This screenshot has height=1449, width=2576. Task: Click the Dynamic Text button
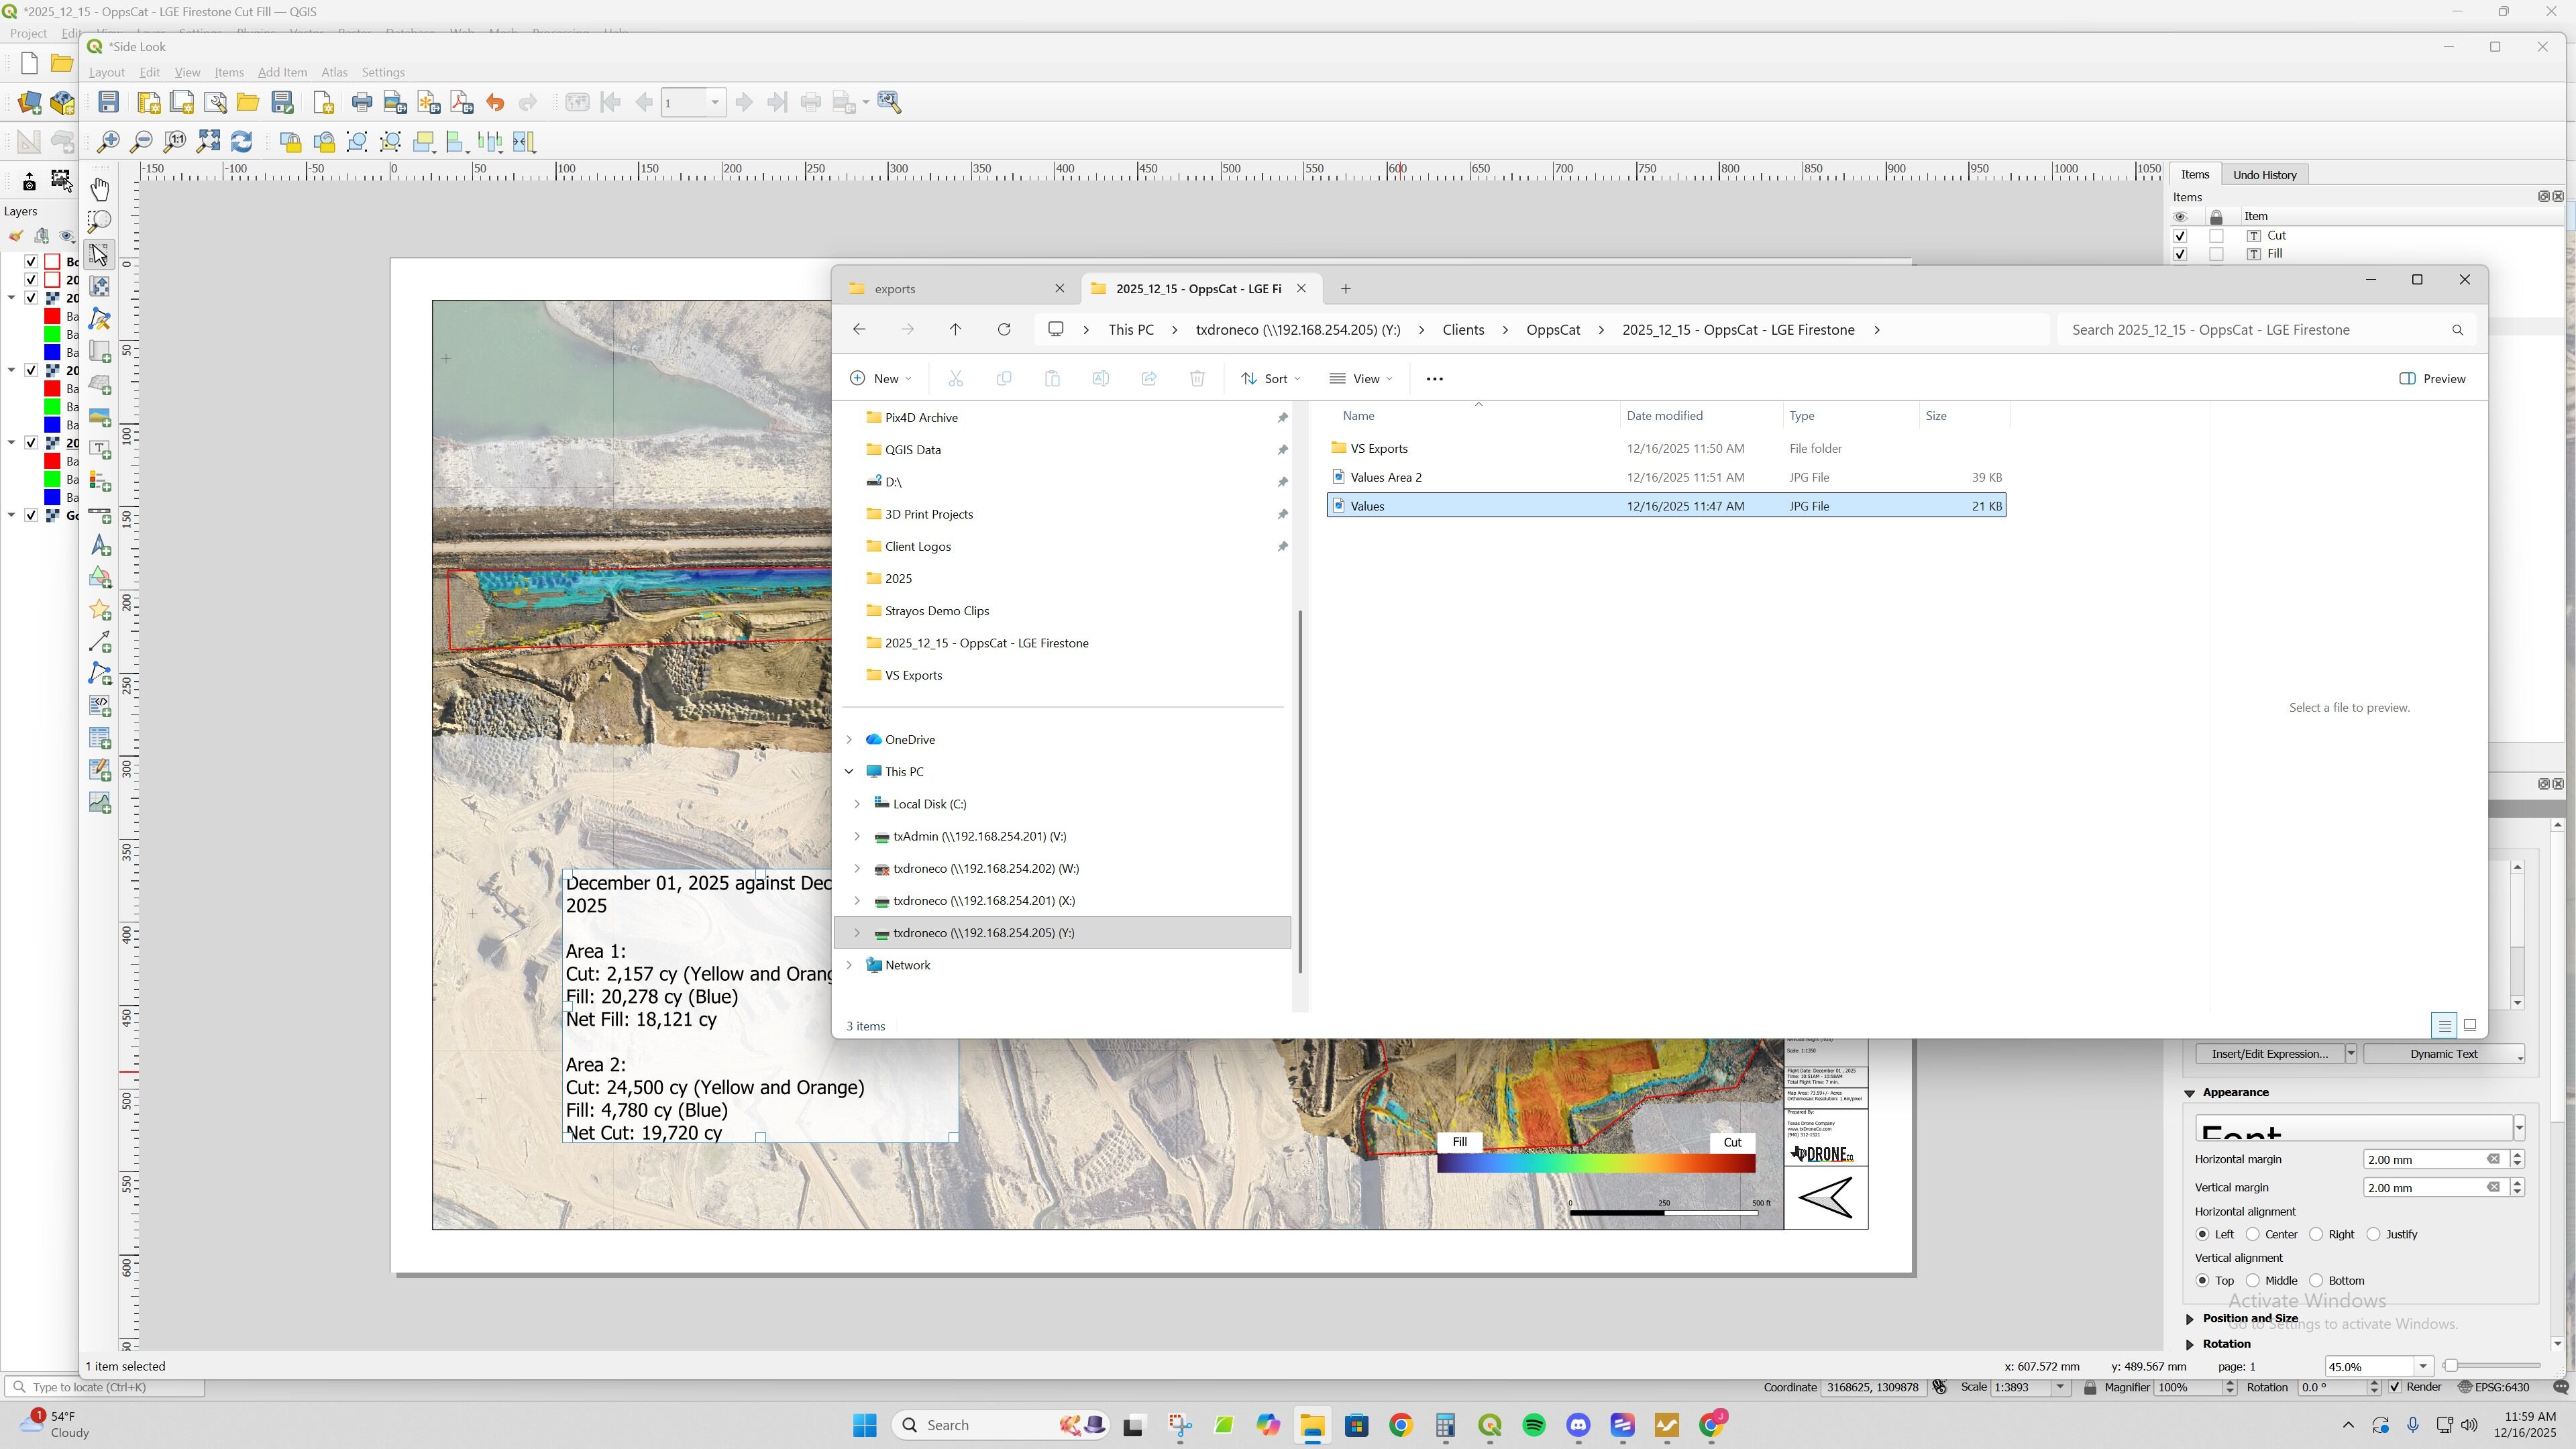click(2443, 1054)
